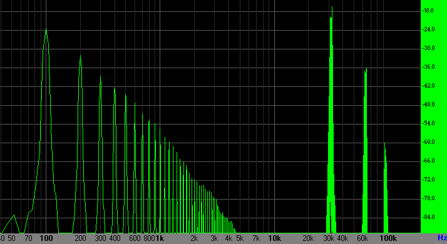Click the 70 frequency axis label

(28, 238)
